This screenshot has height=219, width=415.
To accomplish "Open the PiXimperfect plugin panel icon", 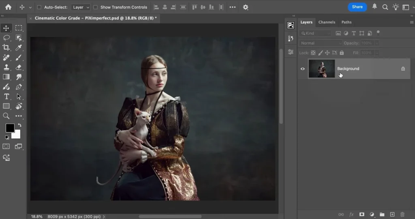I will [x=291, y=25].
